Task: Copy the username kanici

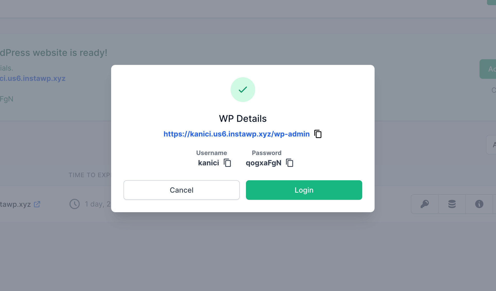Action: (x=227, y=163)
